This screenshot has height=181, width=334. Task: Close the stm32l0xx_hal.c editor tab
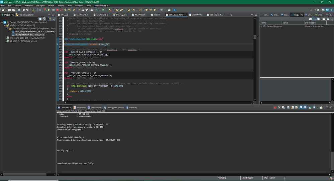click(186, 15)
